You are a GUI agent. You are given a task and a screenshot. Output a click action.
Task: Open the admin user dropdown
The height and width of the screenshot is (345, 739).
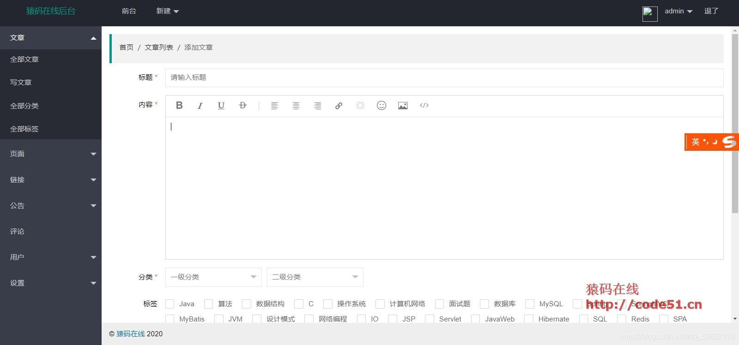pos(678,11)
